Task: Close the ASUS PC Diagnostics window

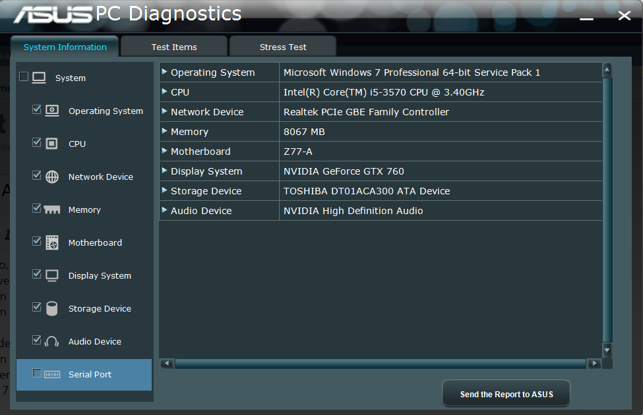Action: [x=624, y=16]
